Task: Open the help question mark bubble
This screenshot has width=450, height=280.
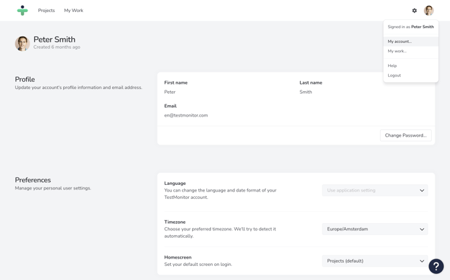Action: tap(436, 266)
